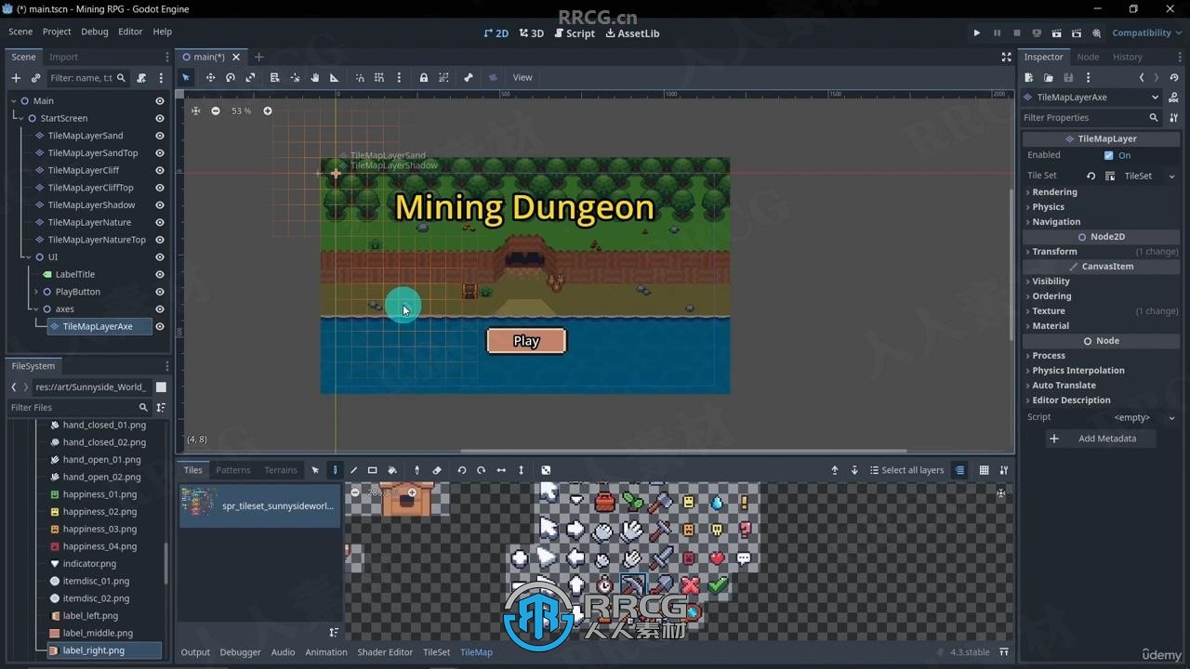Select the TileMap Line drawing tool

pyautogui.click(x=353, y=470)
